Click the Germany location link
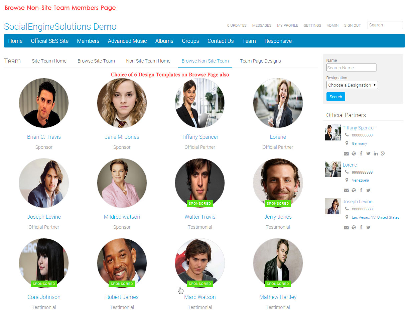This screenshot has width=409, height=318. click(x=359, y=144)
